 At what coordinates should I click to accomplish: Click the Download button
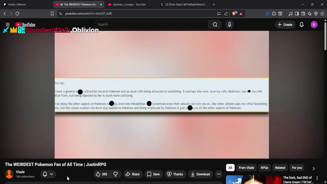point(200,174)
